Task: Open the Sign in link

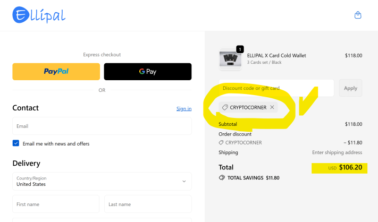Action: tap(184, 108)
